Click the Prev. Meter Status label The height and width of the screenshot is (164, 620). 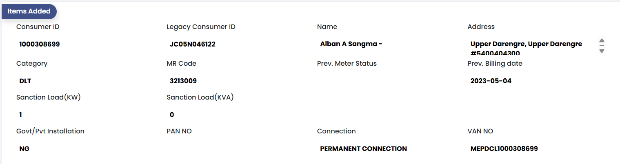(347, 64)
